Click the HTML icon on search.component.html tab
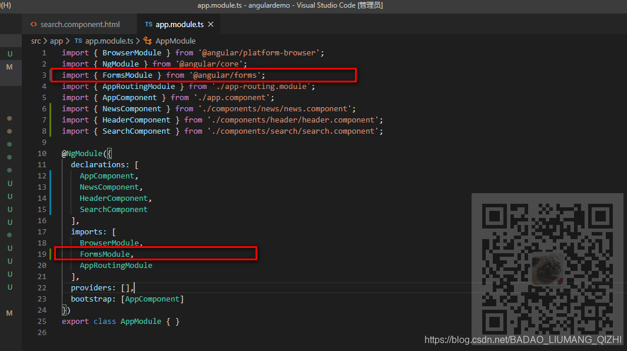Image resolution: width=627 pixels, height=351 pixels. coord(35,25)
